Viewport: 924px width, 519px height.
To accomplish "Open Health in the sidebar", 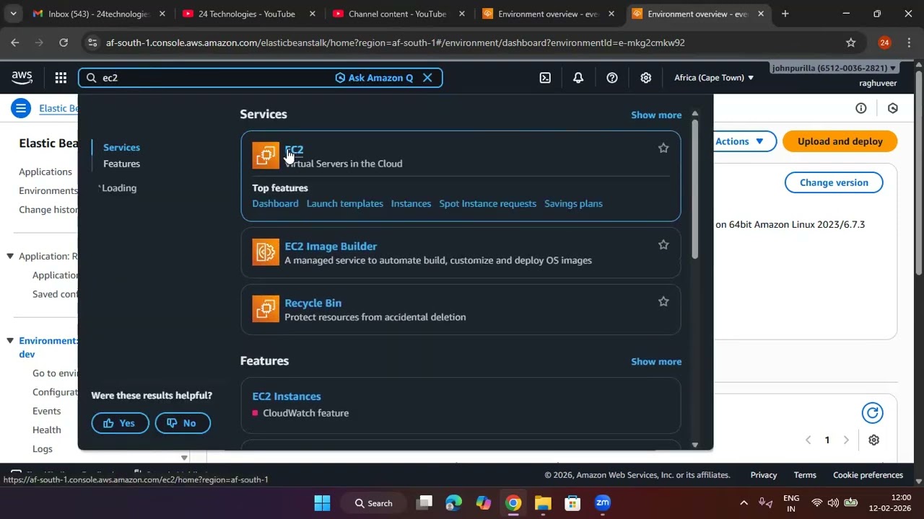I will point(46,430).
